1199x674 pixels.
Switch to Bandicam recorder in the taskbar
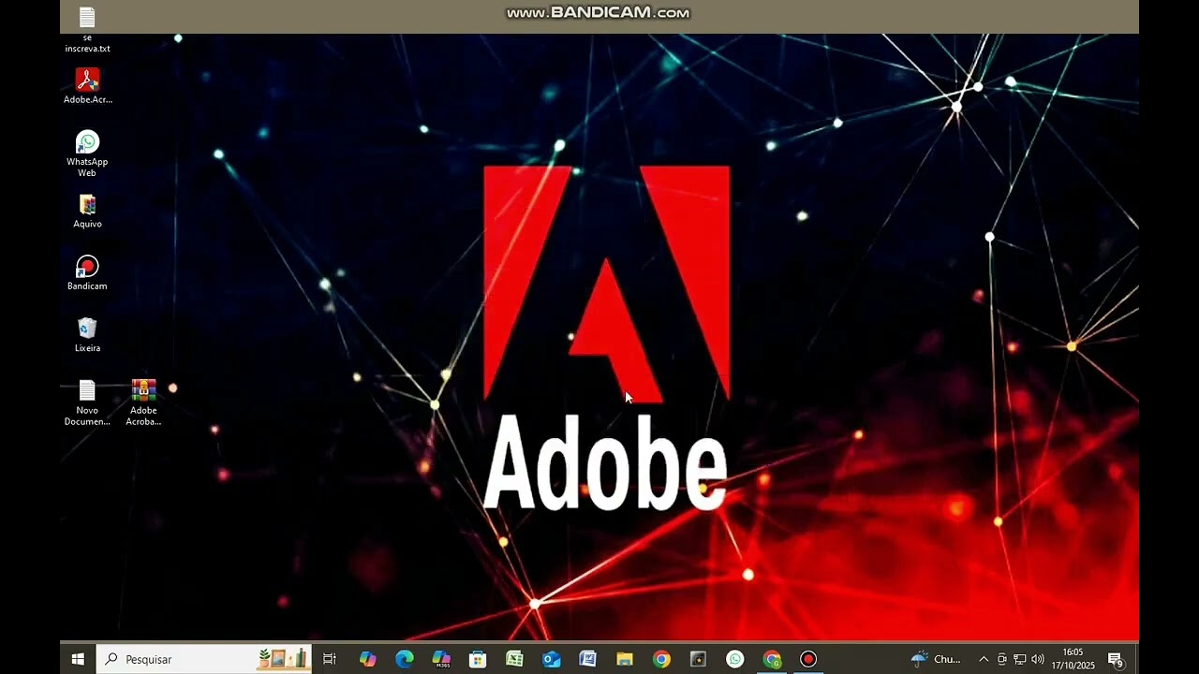808,659
